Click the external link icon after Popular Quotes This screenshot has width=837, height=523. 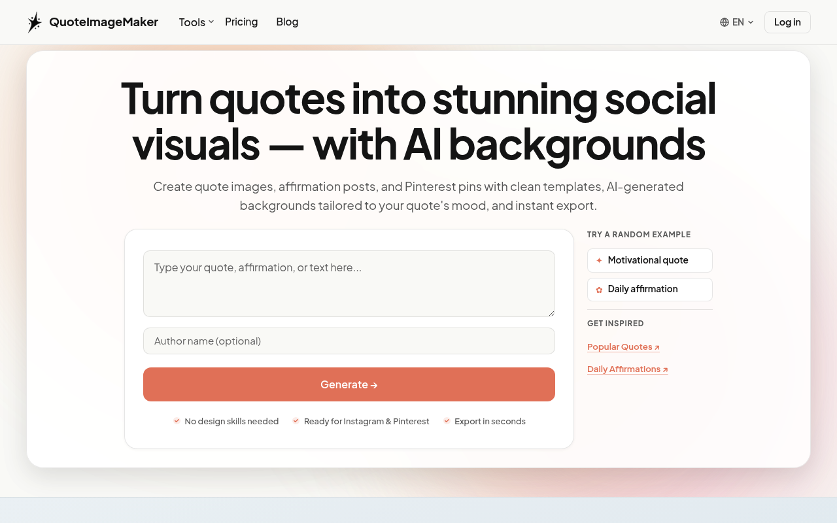(x=657, y=346)
